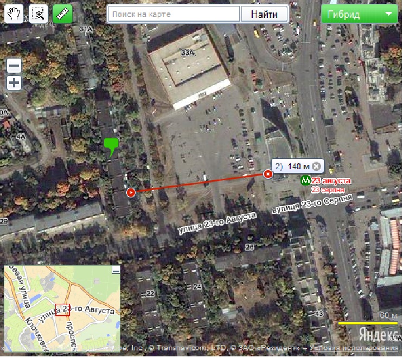Viewport: 403px width, 358px height.
Task: Open the Гибрид map type dropdown
Action: 359,14
